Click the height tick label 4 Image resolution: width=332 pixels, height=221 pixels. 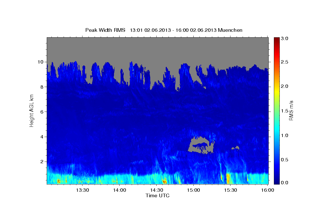coord(42,137)
